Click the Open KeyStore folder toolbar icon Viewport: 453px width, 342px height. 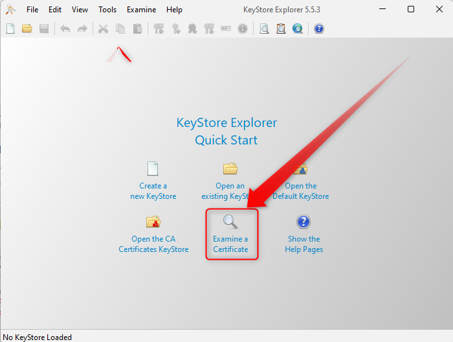[x=27, y=28]
